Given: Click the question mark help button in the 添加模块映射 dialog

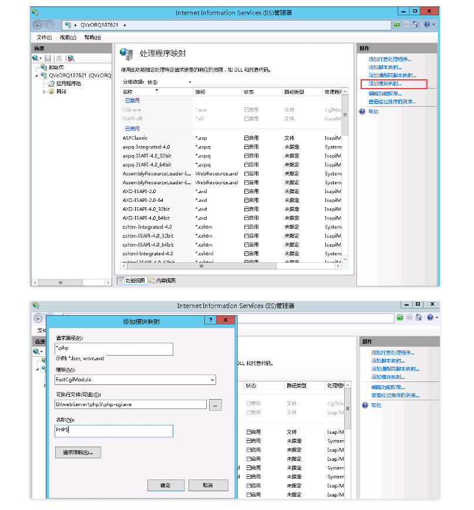Looking at the screenshot, I should click(210, 320).
